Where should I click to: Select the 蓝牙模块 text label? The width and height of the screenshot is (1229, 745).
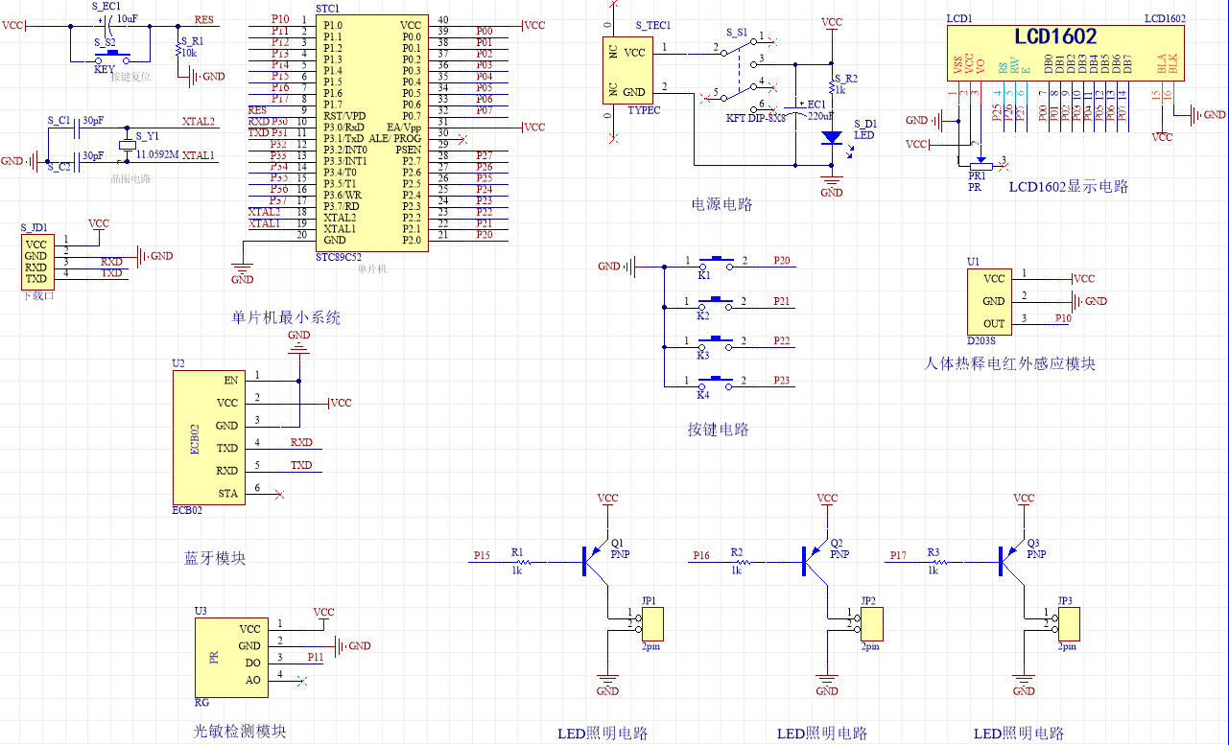(x=214, y=558)
